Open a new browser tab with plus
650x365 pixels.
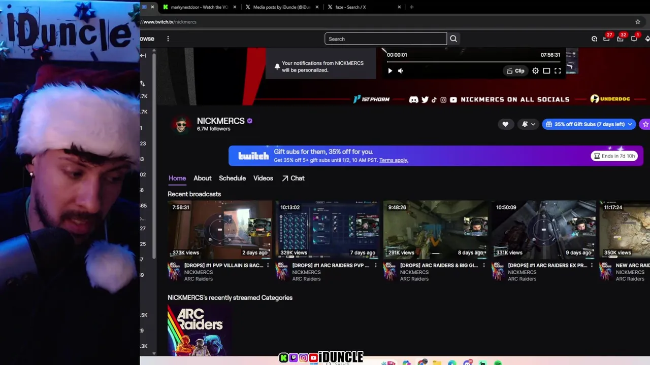pos(411,7)
